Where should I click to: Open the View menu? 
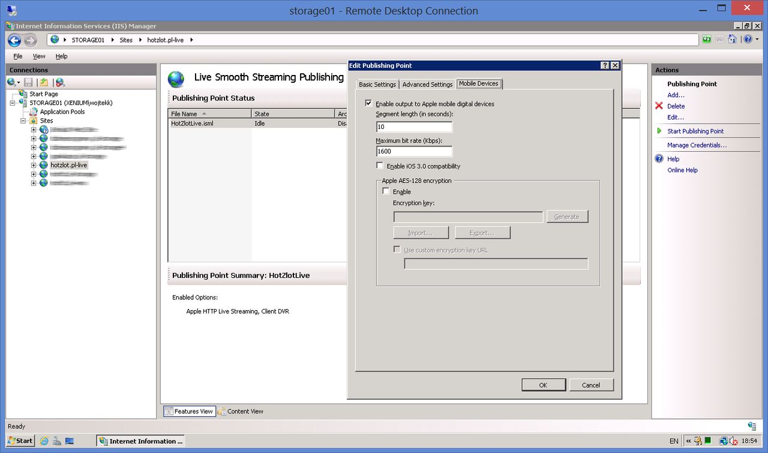point(39,56)
